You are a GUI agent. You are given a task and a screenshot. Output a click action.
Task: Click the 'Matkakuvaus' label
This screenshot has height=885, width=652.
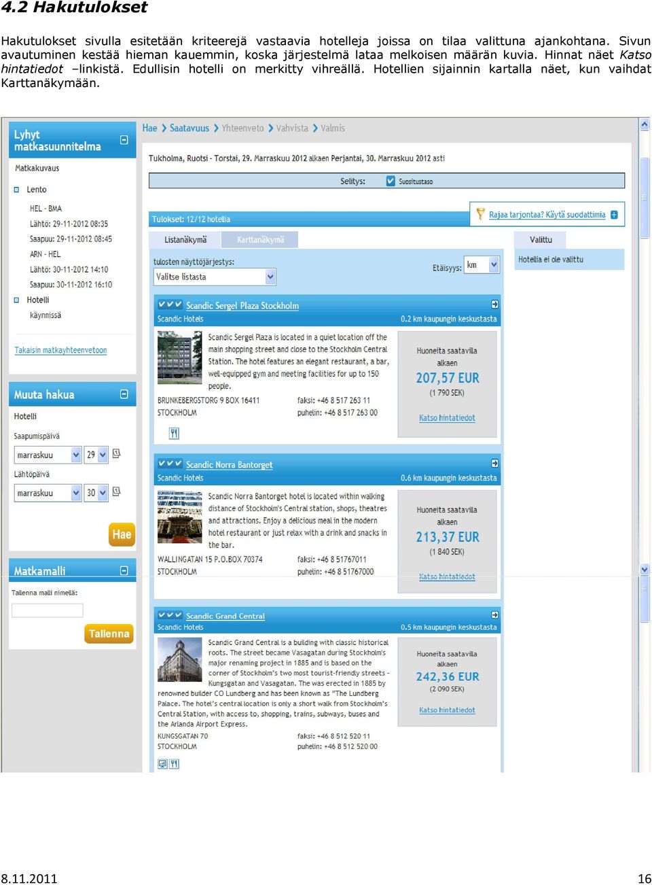coord(37,168)
